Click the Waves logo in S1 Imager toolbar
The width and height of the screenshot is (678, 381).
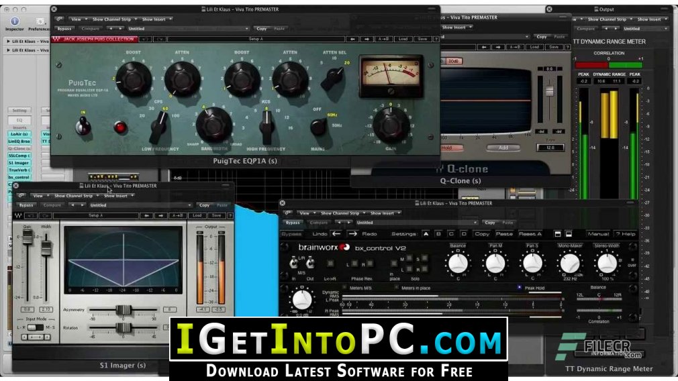[x=19, y=215]
